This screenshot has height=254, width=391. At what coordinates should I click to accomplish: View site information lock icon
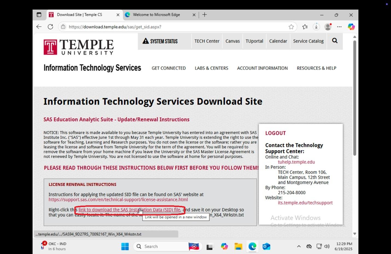[63, 27]
